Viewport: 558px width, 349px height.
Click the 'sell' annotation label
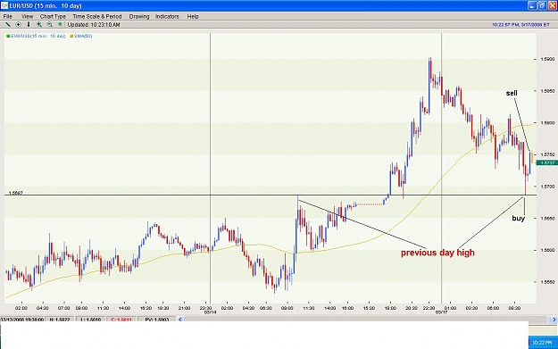(x=512, y=93)
